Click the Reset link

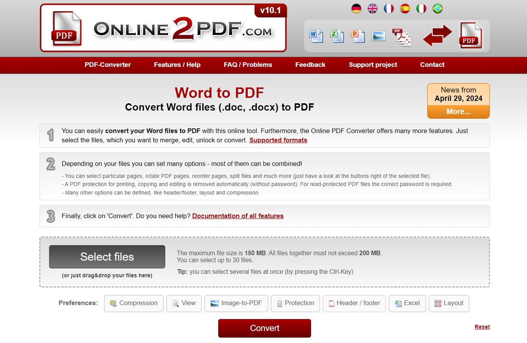[482, 327]
